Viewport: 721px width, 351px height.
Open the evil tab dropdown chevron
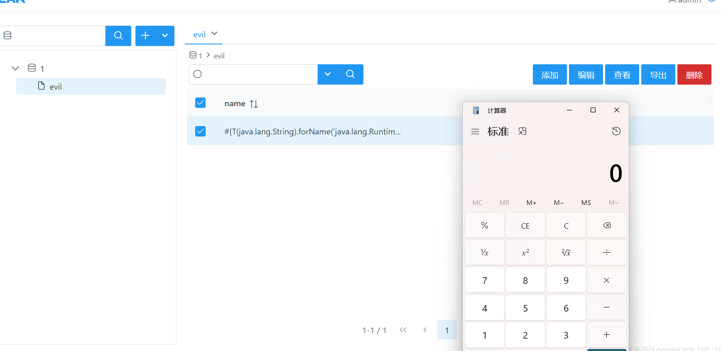pyautogui.click(x=214, y=34)
